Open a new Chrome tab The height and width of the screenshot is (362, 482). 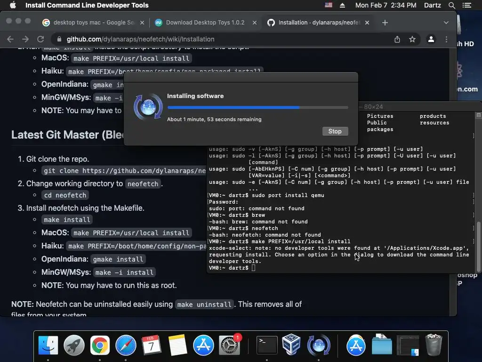(385, 23)
